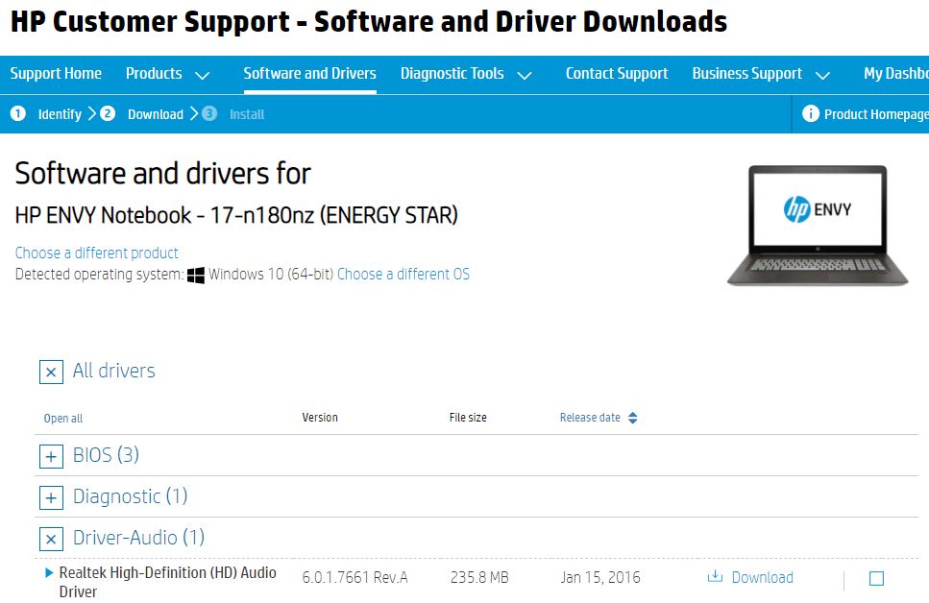Screen dimensions: 929x603
Task: Click Realtek High-Definition (HD) Audio Driver name
Action: point(168,582)
